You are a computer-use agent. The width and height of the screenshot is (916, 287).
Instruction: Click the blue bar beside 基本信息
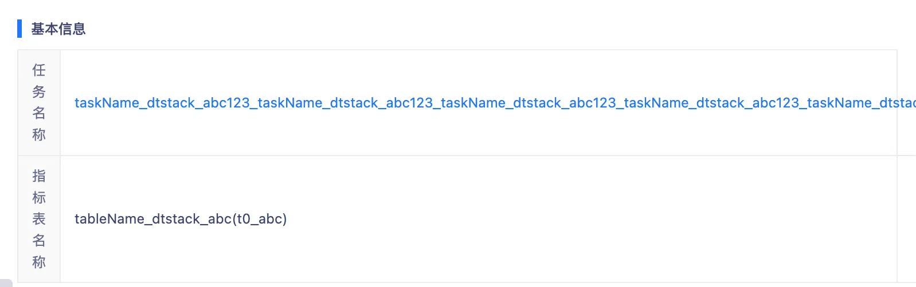coord(19,29)
